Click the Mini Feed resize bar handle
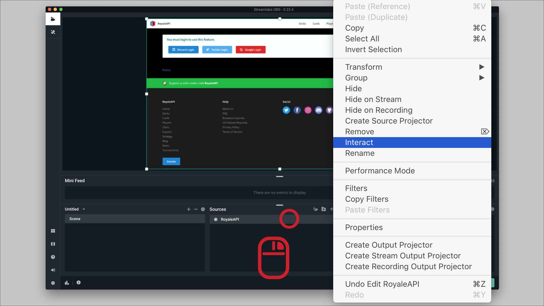 (x=280, y=177)
